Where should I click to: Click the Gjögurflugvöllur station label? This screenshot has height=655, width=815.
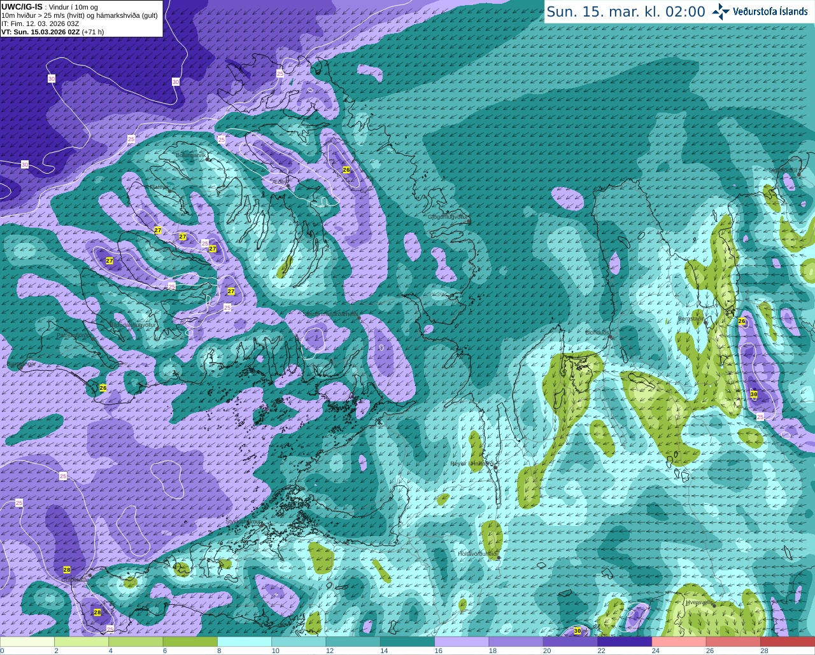pos(448,217)
